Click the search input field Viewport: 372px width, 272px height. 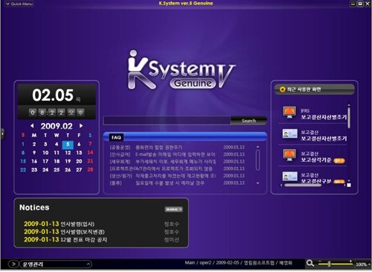point(167,121)
